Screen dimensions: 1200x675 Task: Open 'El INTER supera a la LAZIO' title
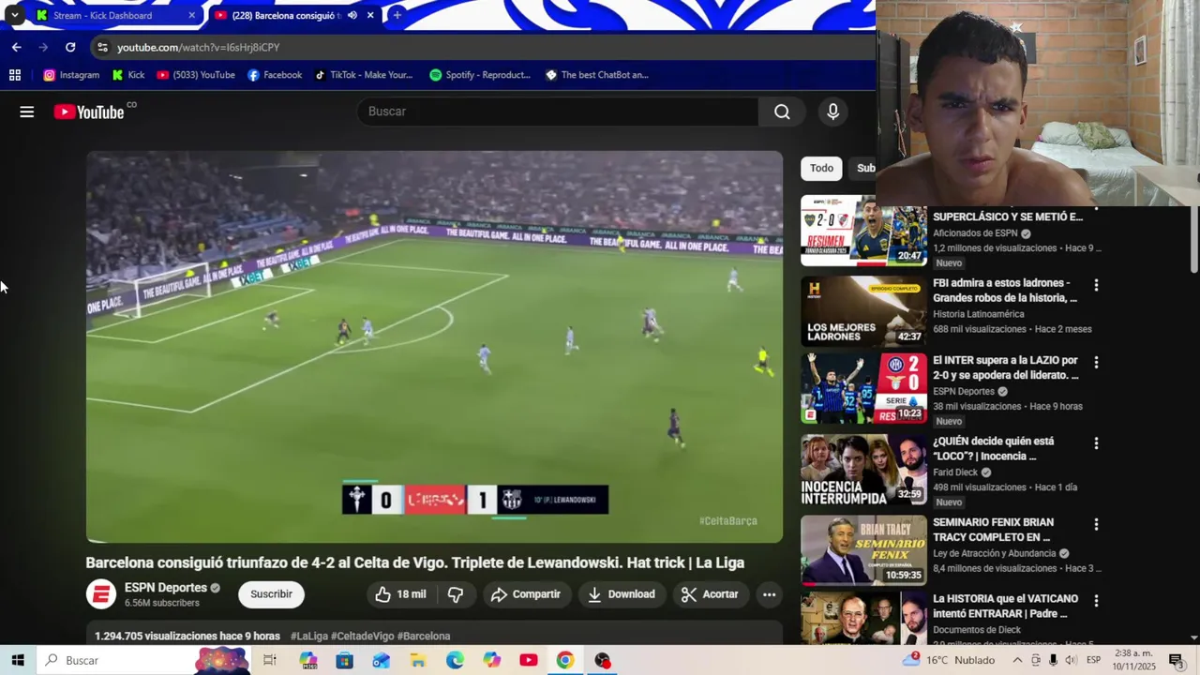(x=1005, y=367)
